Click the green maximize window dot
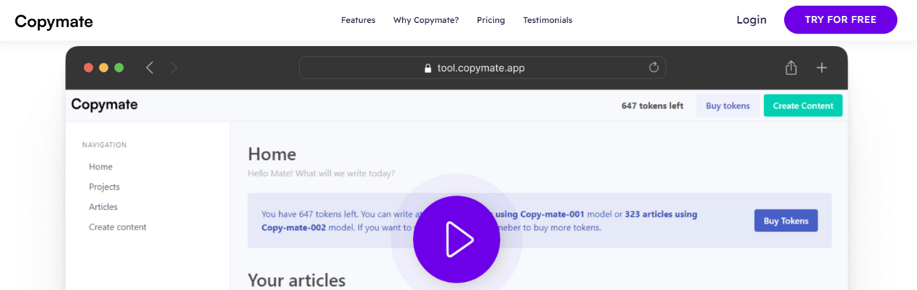Viewport: 917px width, 290px height. tap(119, 67)
